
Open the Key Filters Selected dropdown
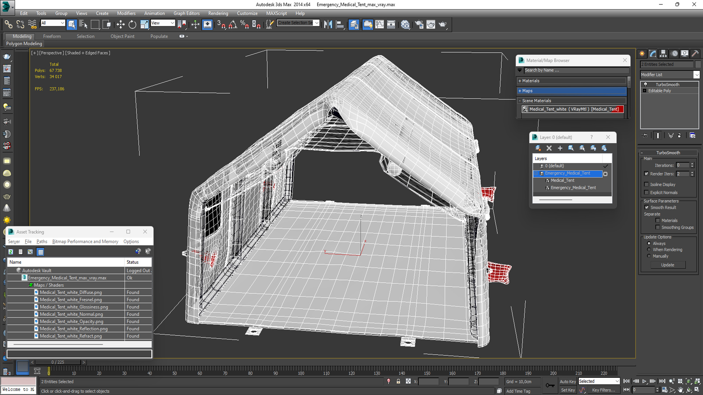click(599, 381)
